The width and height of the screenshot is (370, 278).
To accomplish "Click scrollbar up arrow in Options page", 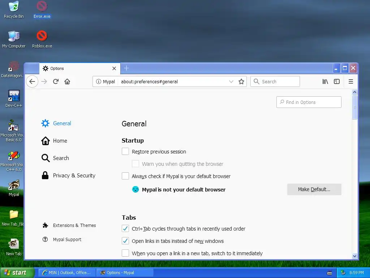I will (354, 92).
